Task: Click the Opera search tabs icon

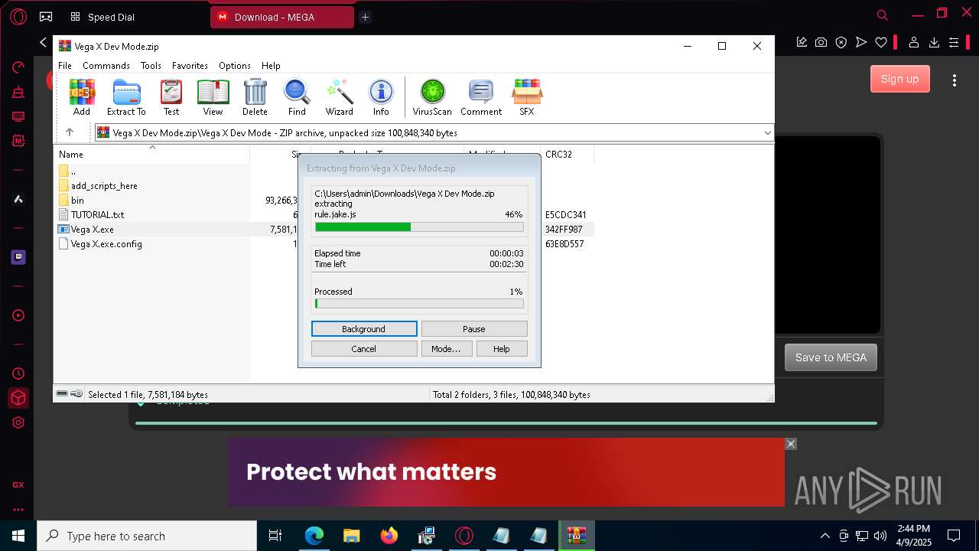Action: (883, 15)
